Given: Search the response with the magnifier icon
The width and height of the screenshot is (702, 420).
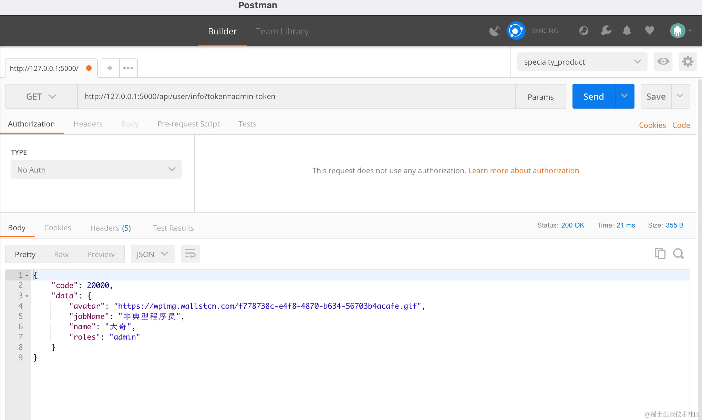Looking at the screenshot, I should [678, 254].
